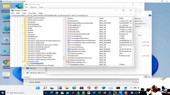The height and width of the screenshot is (95, 170).
Task: Open the Office app on the Windows 11 taskbar
Action: pyautogui.click(x=89, y=88)
